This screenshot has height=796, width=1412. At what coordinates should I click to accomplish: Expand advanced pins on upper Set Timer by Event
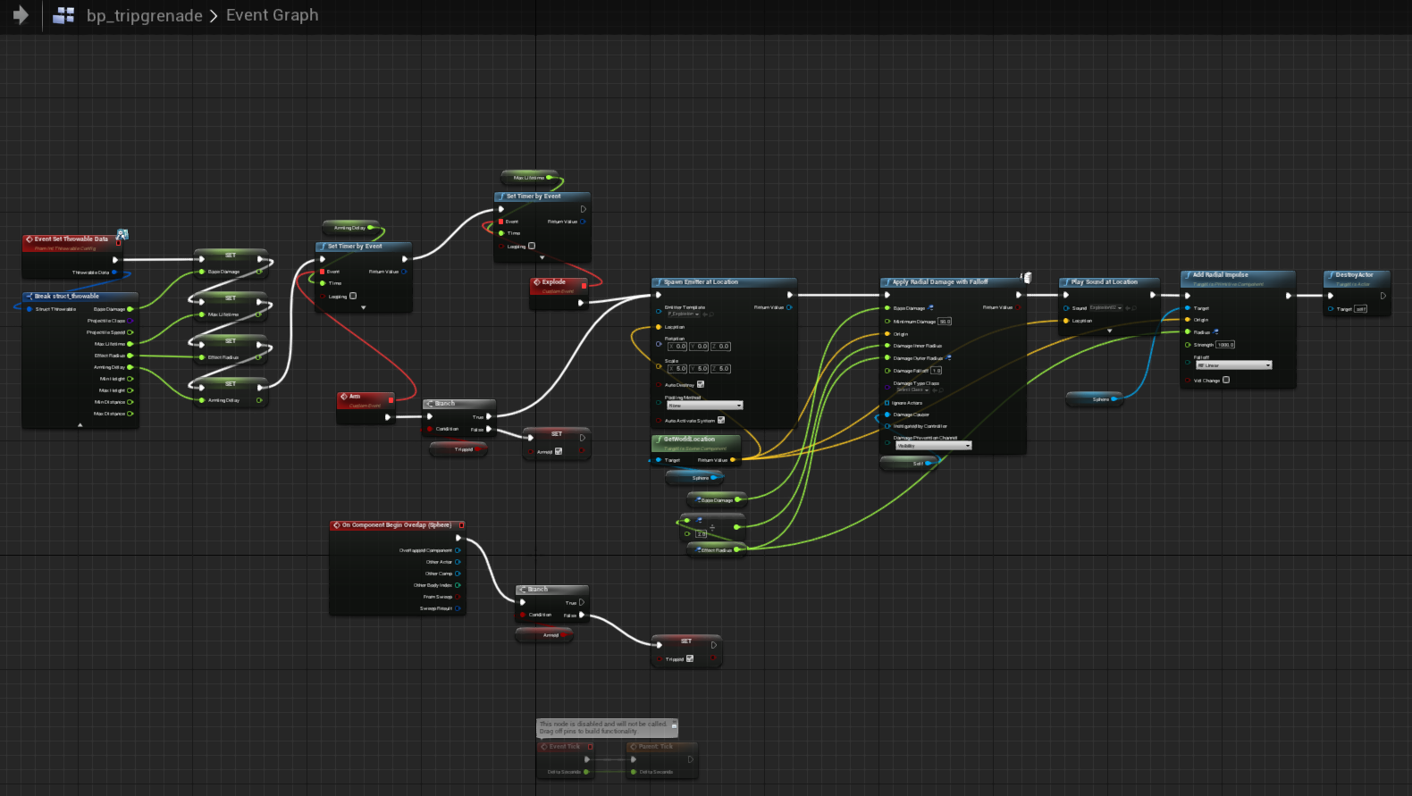pos(542,257)
